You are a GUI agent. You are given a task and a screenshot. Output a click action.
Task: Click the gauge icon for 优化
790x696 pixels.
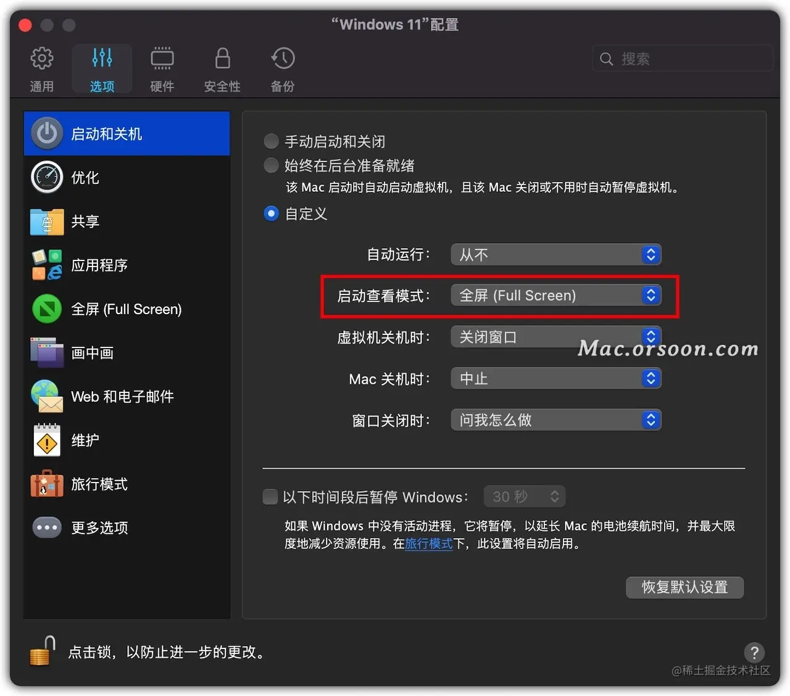pyautogui.click(x=47, y=177)
